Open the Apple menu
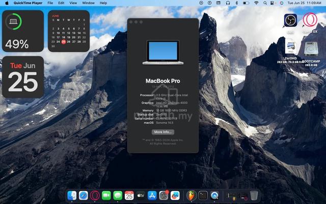 pos(7,3)
